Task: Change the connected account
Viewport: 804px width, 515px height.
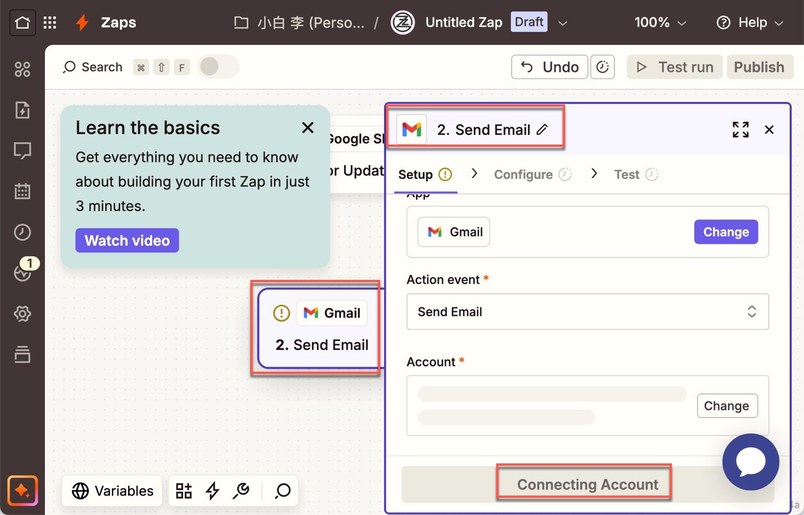Action: click(727, 406)
